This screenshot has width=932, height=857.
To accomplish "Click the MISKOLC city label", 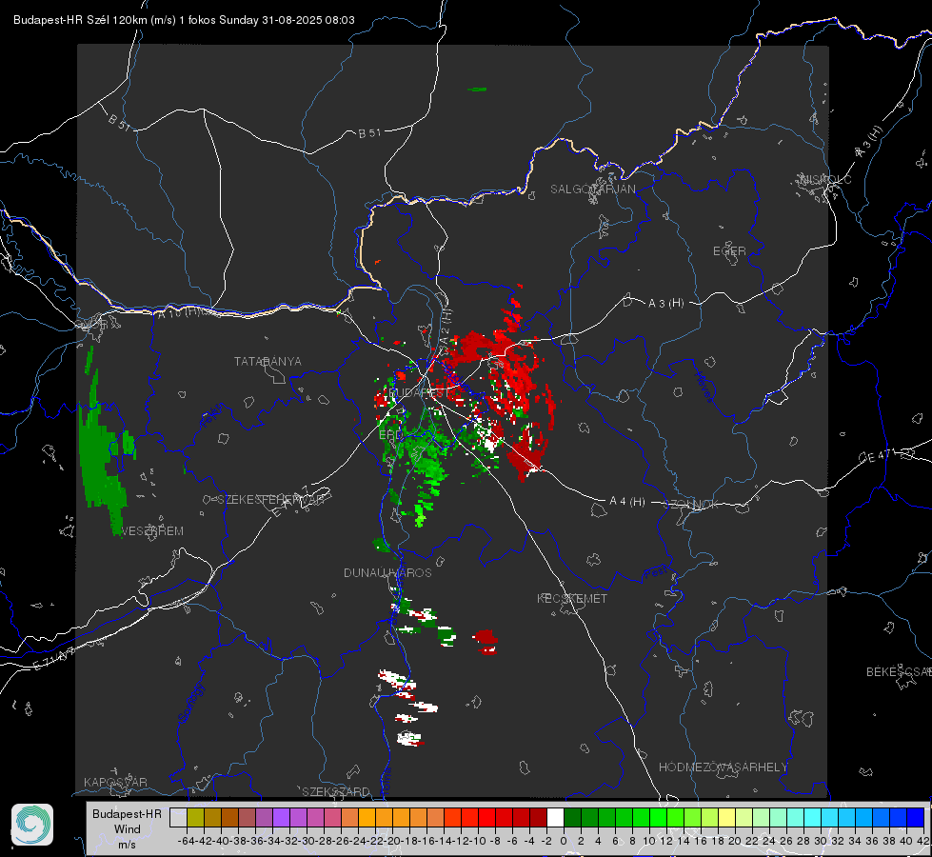I will point(825,179).
